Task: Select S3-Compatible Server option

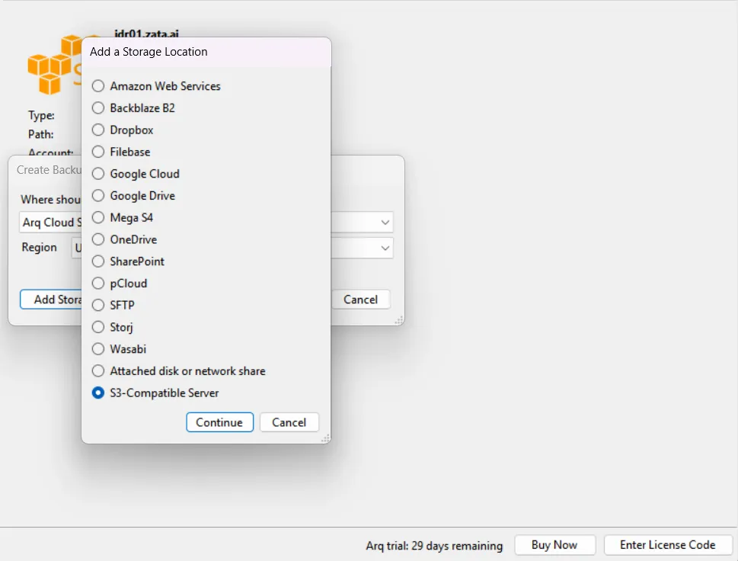Action: pos(98,393)
